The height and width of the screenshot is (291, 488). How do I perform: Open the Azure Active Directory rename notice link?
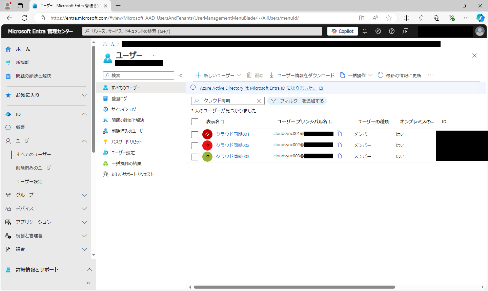tap(261, 88)
